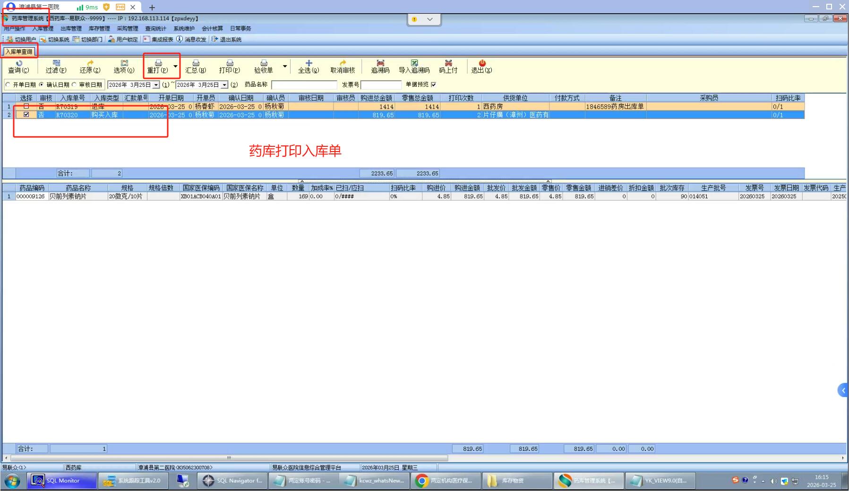
Task: Select all with 全选(Q)
Action: coord(309,67)
